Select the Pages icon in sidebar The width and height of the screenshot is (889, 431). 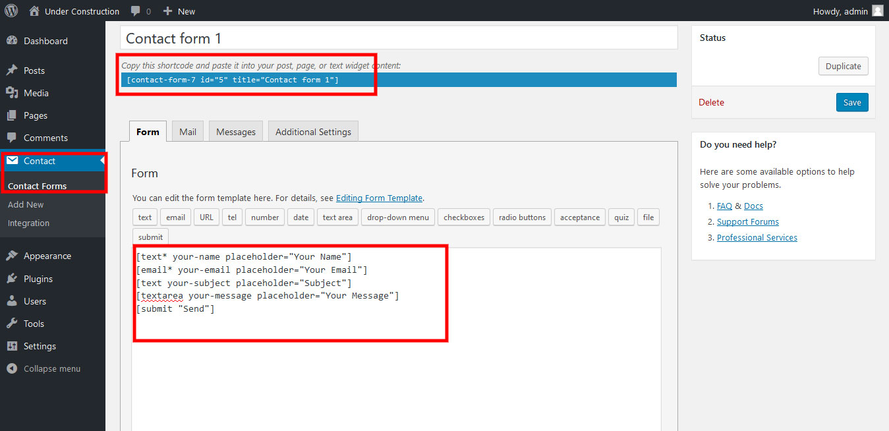point(12,115)
